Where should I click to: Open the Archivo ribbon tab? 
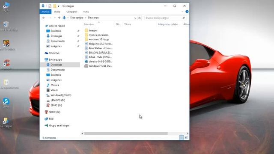point(45,12)
